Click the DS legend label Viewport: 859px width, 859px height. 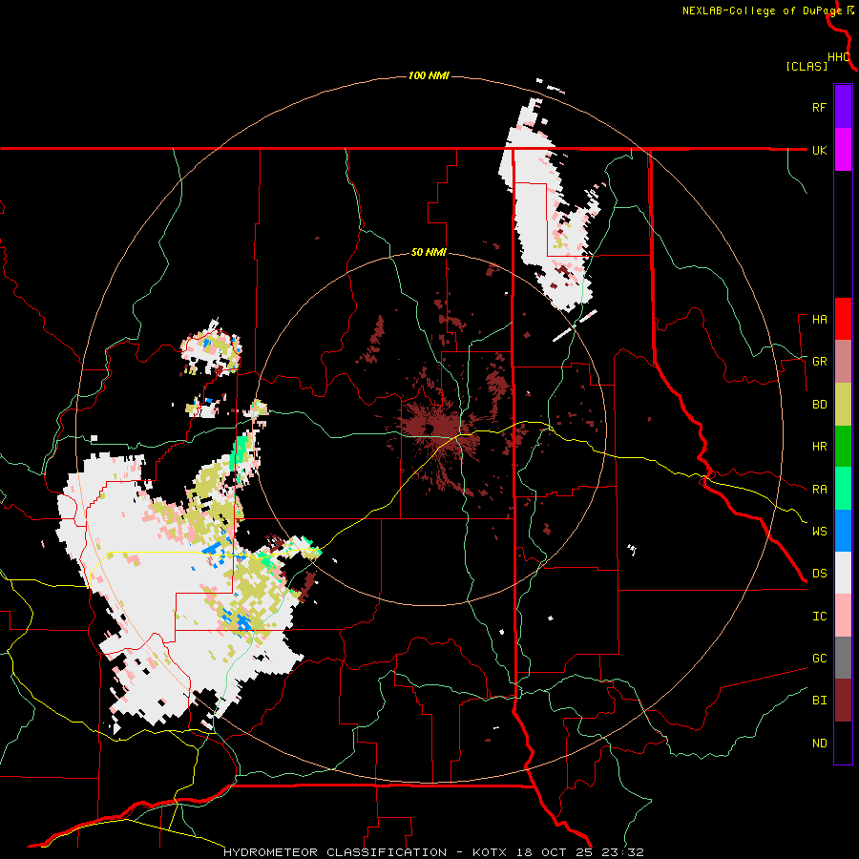click(819, 573)
